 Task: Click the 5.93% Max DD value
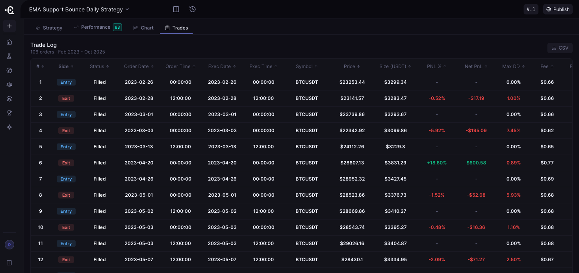click(514, 195)
